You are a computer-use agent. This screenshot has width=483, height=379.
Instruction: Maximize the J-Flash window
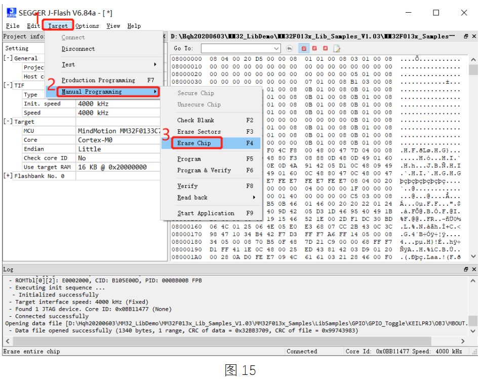[436, 13]
